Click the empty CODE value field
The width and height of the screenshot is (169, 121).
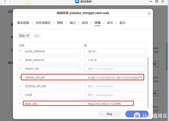pyautogui.click(x=115, y=95)
